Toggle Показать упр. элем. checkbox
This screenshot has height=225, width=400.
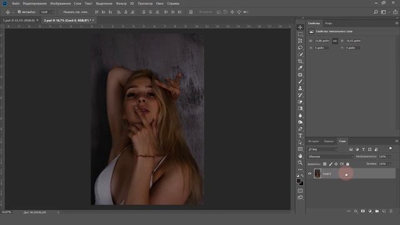[x=61, y=12]
